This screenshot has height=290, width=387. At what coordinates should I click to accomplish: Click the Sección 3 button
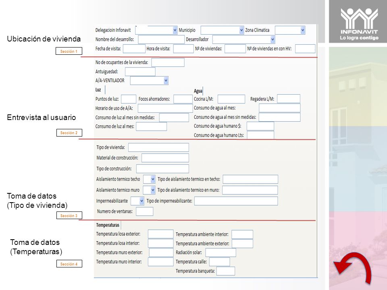pyautogui.click(x=69, y=215)
